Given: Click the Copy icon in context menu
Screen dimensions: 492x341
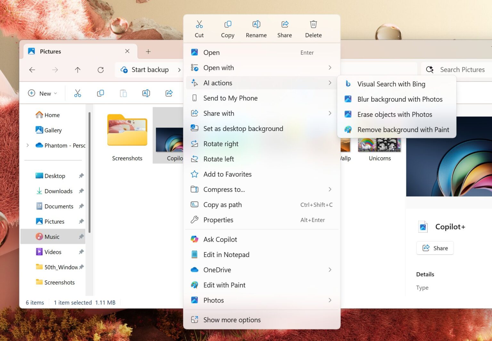Looking at the screenshot, I should [x=228, y=25].
